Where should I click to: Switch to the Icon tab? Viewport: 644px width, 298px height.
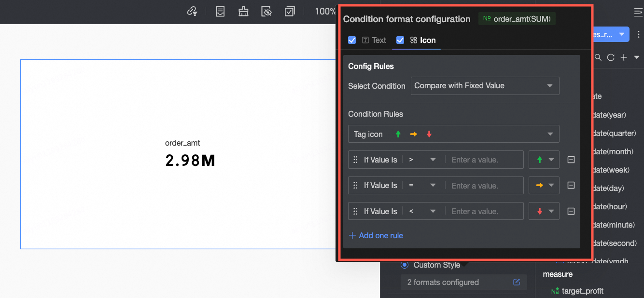pyautogui.click(x=423, y=40)
